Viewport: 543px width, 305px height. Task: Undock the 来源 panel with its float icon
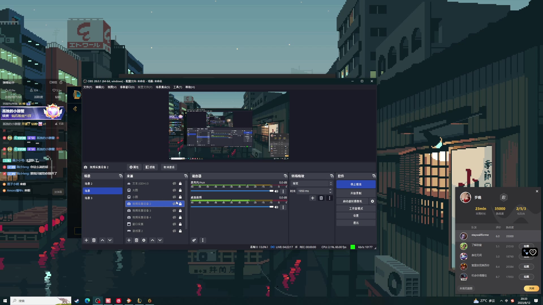[186, 176]
